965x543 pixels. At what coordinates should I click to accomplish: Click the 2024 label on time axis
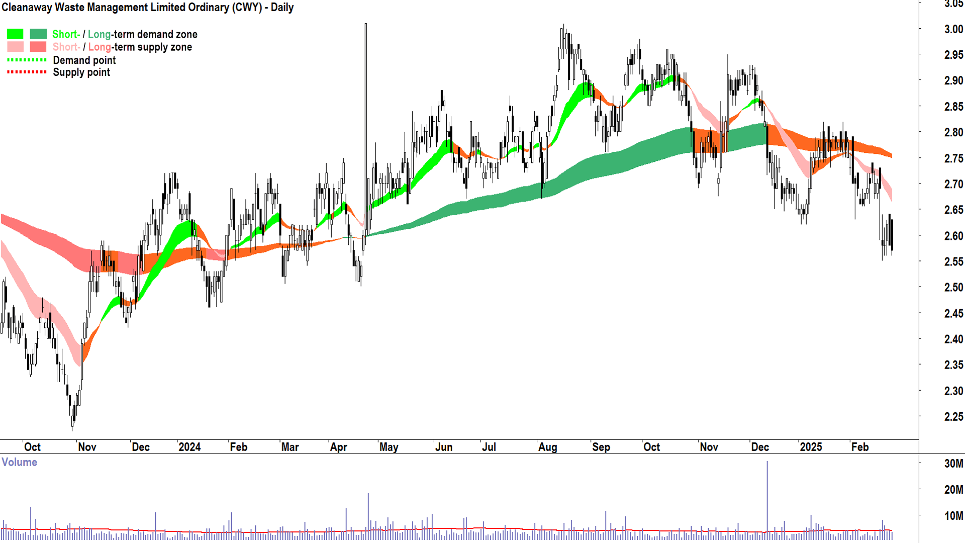pos(189,447)
